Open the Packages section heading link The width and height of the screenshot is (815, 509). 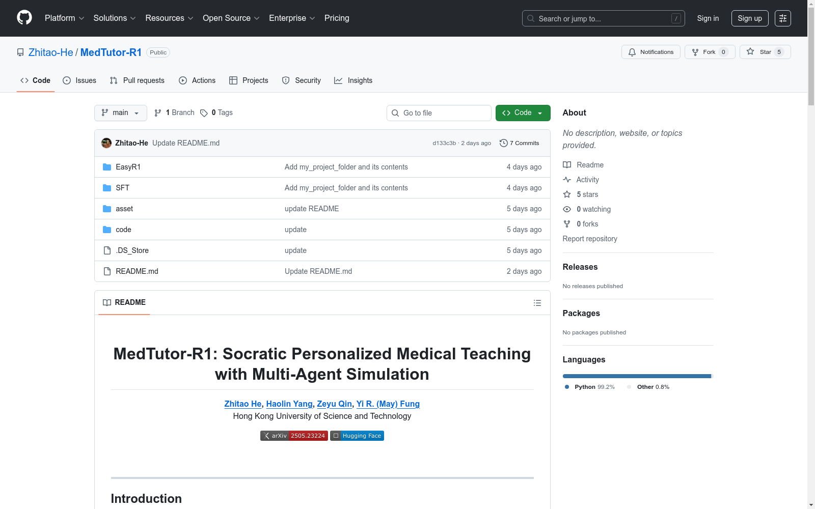click(x=581, y=313)
